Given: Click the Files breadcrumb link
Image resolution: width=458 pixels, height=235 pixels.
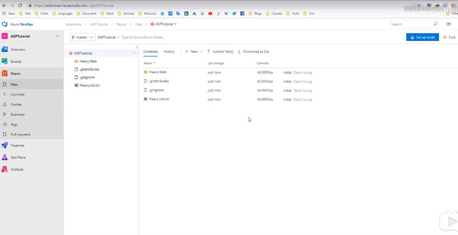Looking at the screenshot, I should [139, 24].
